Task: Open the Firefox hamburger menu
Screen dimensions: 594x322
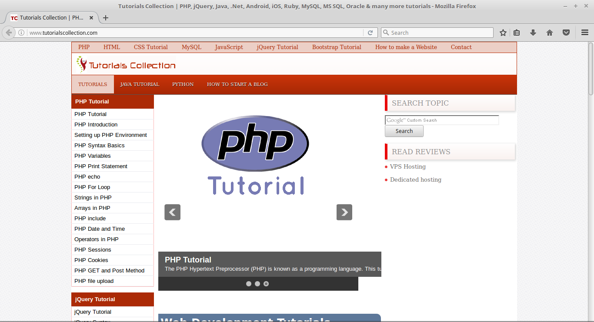Action: tap(585, 33)
